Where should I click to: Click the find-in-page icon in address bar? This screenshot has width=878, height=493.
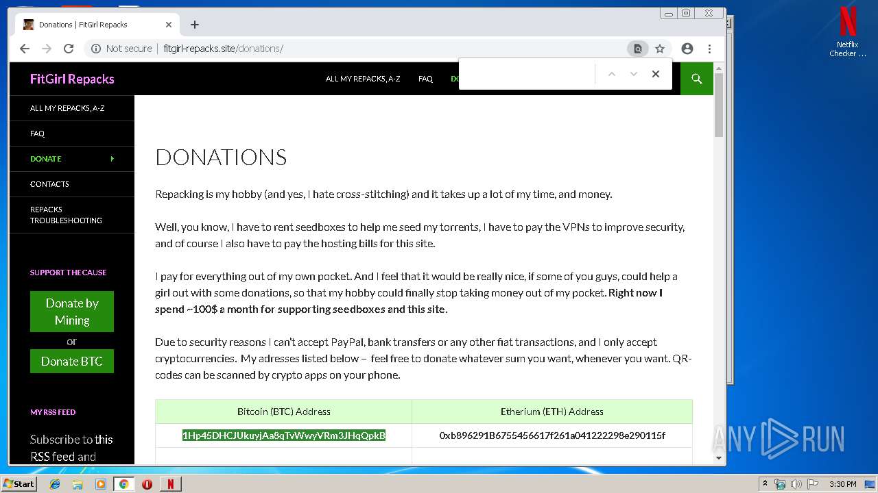pos(638,49)
